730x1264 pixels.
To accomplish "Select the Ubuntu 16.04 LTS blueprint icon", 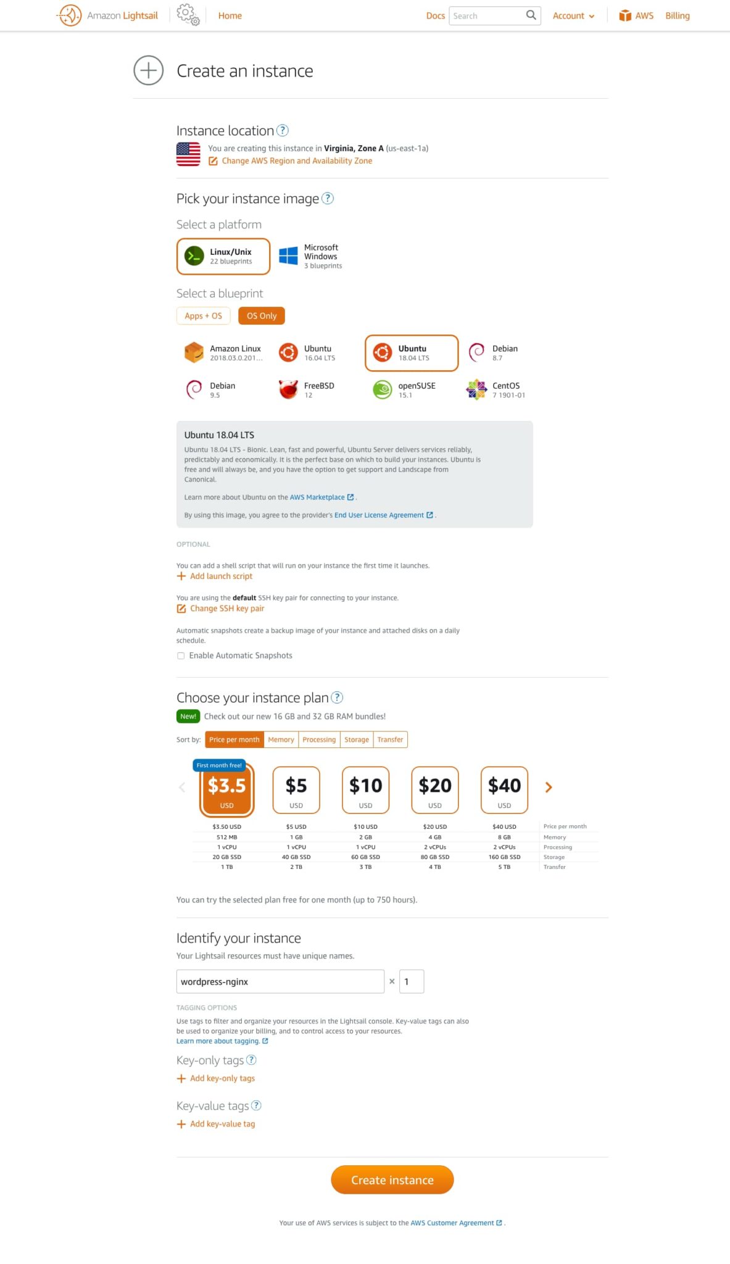I will click(288, 352).
